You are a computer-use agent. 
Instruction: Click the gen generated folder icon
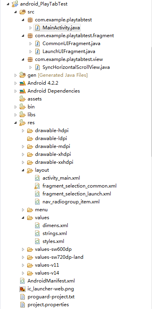[x=22, y=75]
